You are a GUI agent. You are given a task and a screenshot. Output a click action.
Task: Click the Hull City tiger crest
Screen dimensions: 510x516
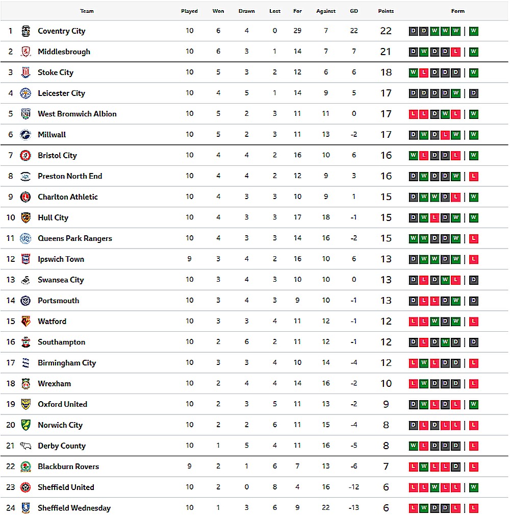[x=25, y=218]
